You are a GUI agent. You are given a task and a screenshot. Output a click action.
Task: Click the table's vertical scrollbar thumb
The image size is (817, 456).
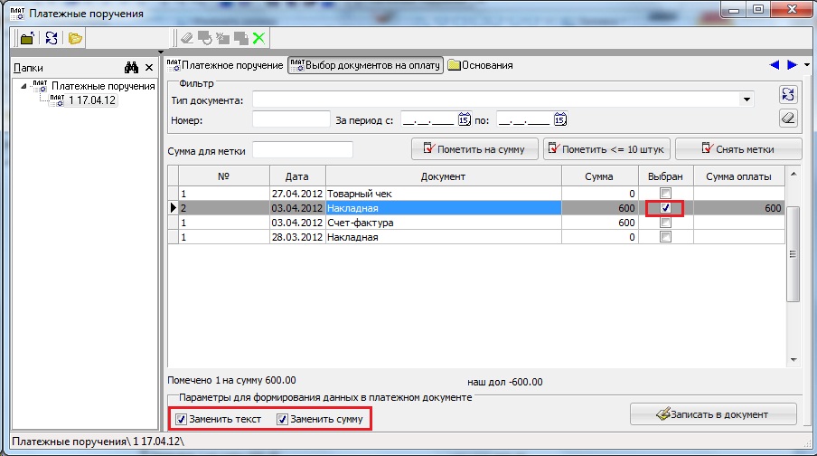793,254
